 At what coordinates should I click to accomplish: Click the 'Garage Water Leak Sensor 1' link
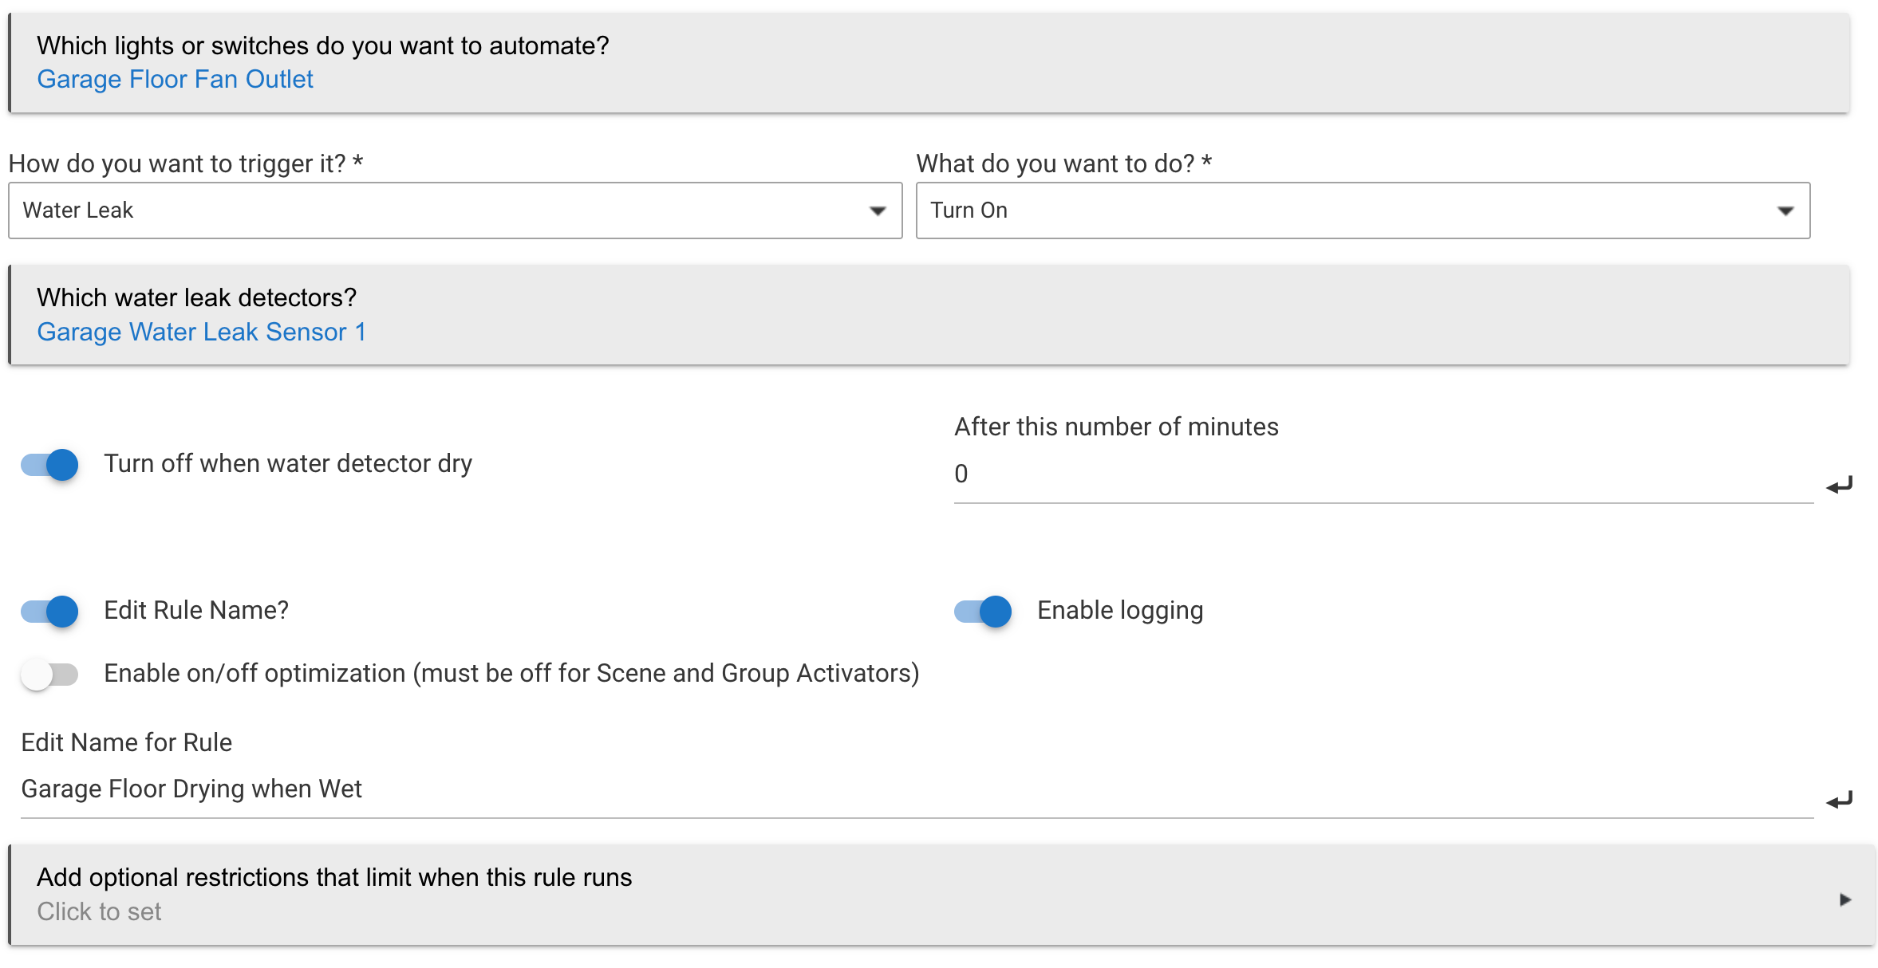click(201, 332)
